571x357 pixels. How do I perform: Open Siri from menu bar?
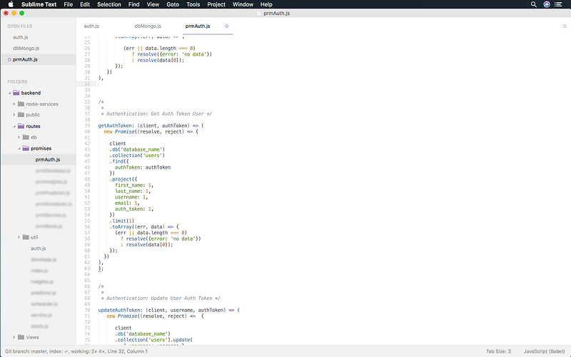click(x=547, y=4)
